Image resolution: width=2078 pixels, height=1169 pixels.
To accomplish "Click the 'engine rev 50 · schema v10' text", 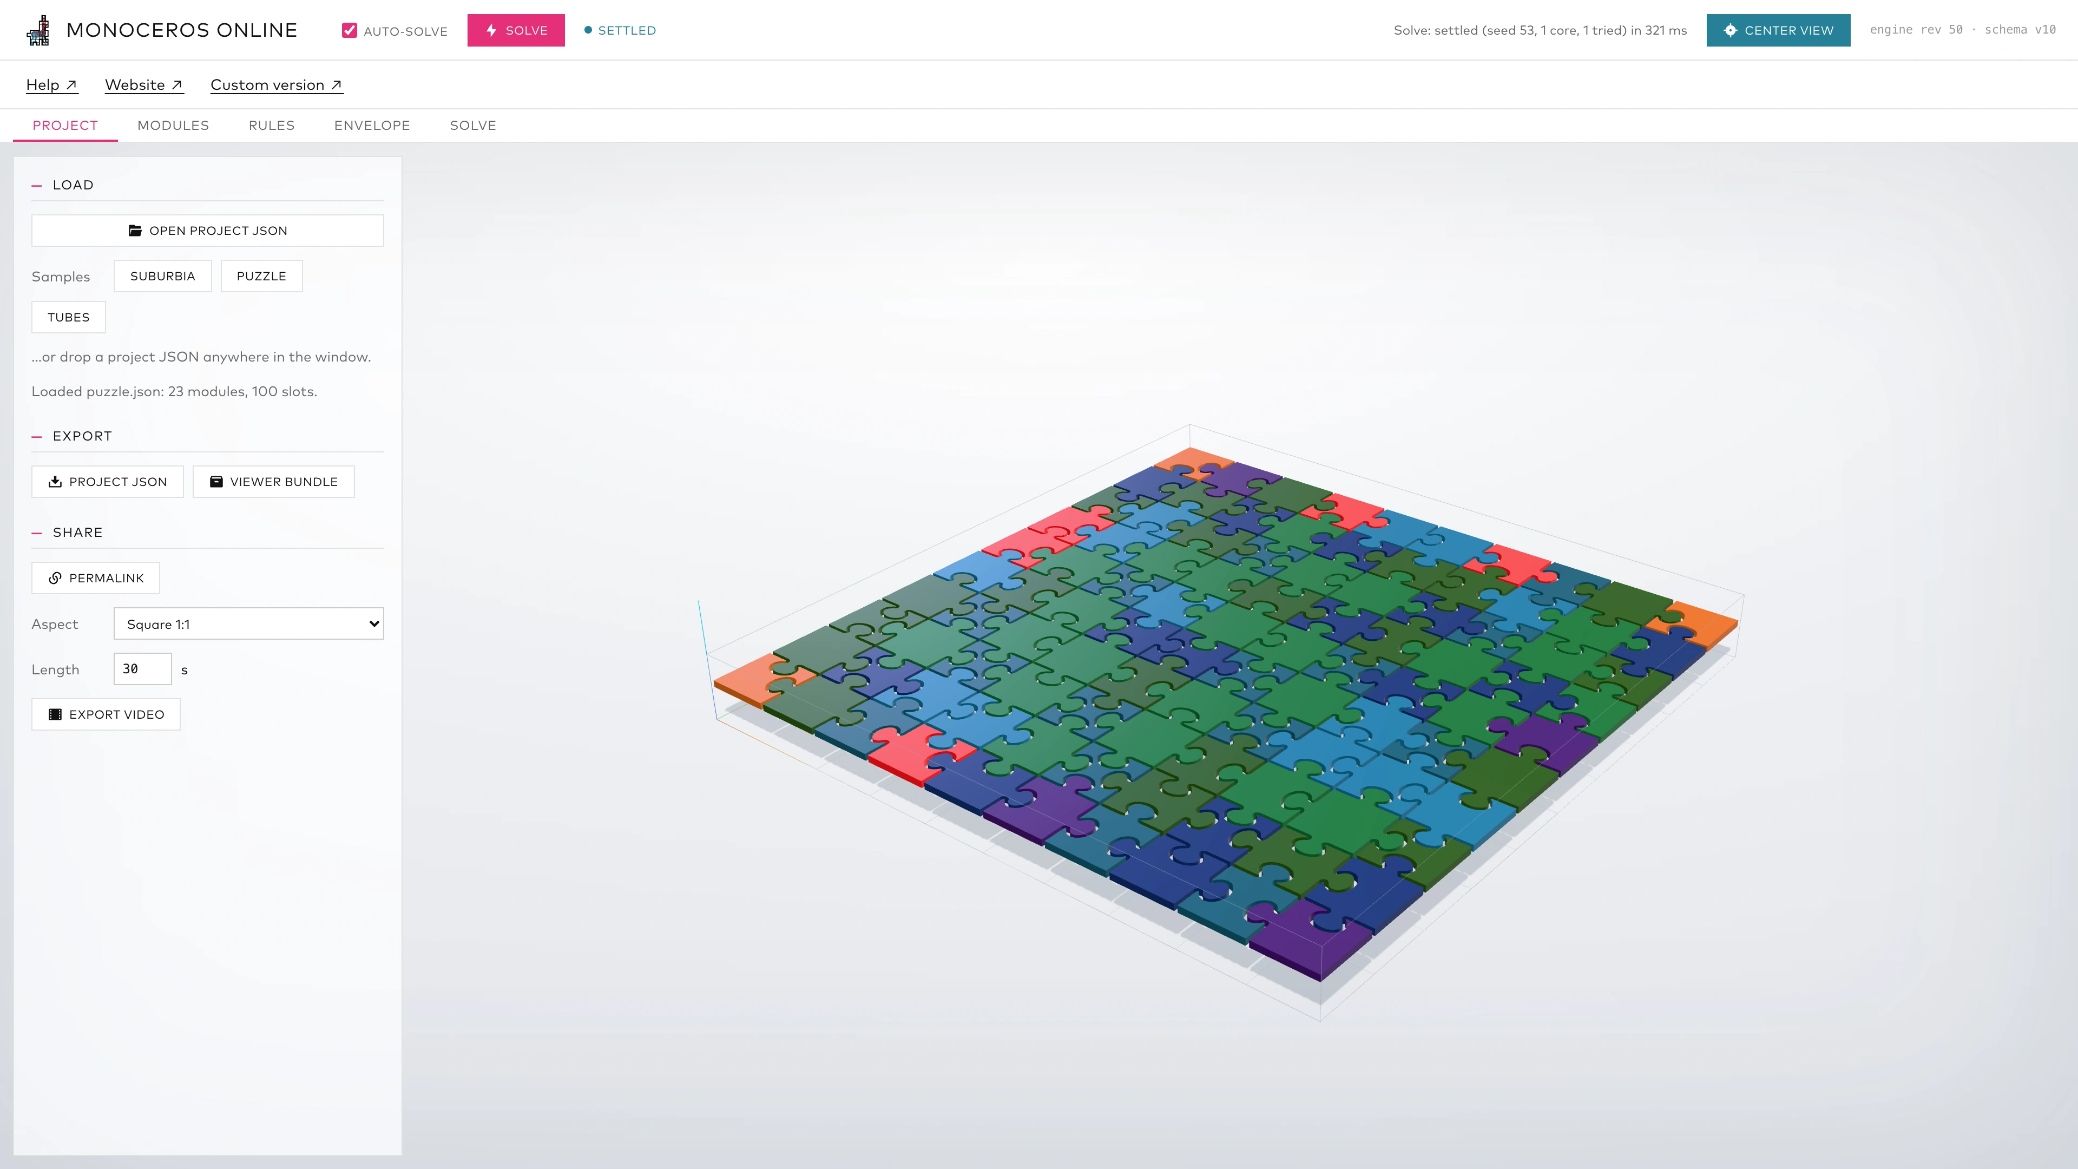I will [1963, 30].
